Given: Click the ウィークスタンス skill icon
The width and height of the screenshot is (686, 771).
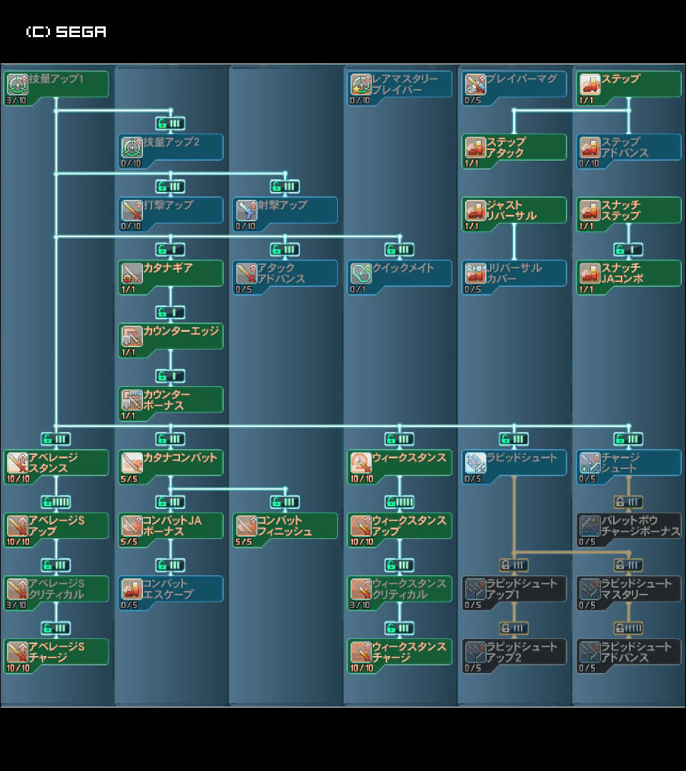Looking at the screenshot, I should tap(361, 463).
